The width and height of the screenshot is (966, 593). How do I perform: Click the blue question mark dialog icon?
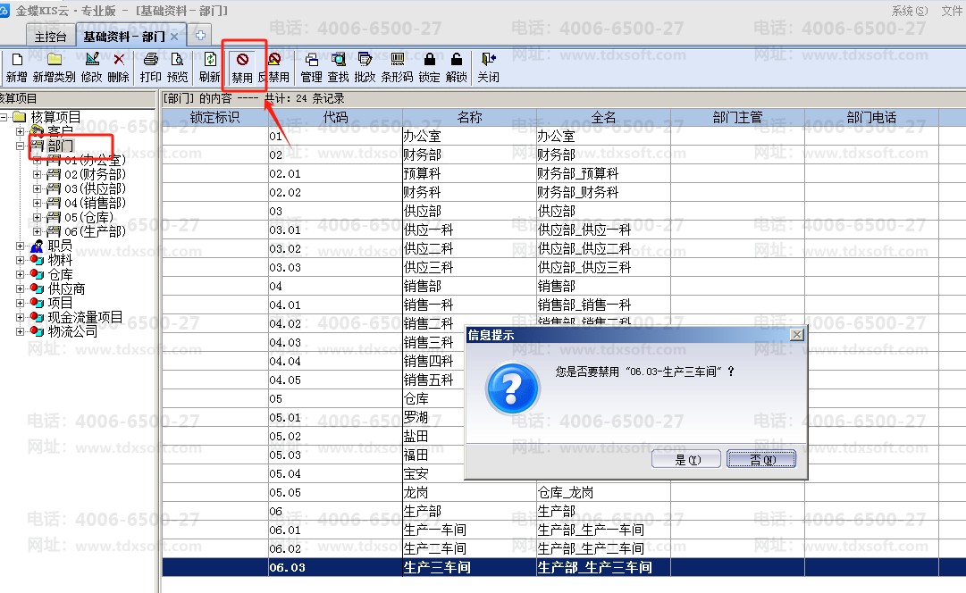(512, 388)
